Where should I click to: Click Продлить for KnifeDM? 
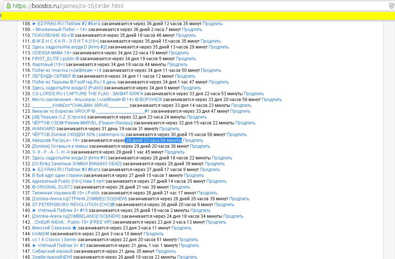click(154, 233)
